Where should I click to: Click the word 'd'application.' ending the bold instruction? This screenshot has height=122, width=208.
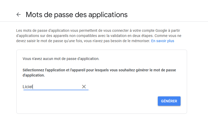point(34,75)
